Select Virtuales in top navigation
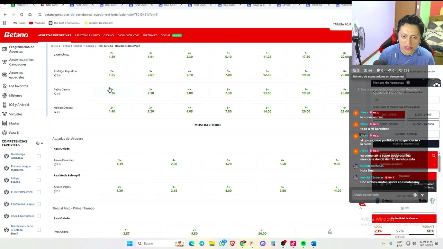 pyautogui.click(x=150, y=35)
